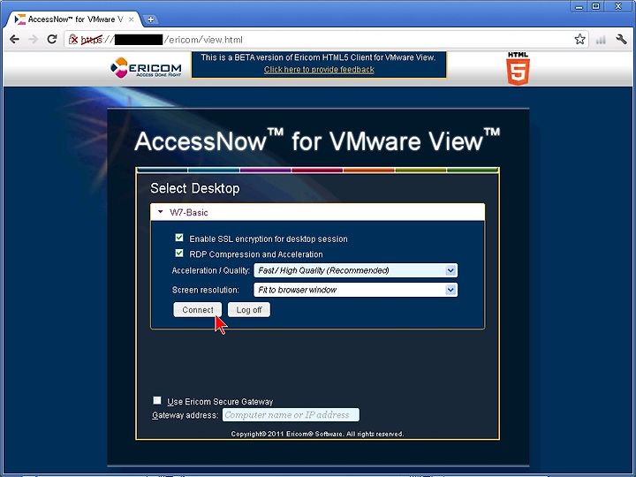Click the Screen resolution label
Image resolution: width=636 pixels, height=477 pixels.
(205, 290)
